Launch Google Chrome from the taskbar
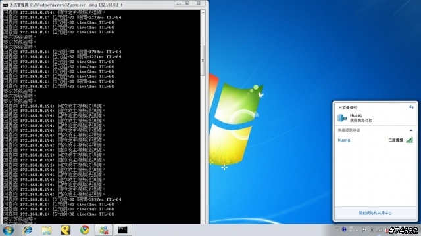This screenshot has width=421, height=236. point(85,230)
